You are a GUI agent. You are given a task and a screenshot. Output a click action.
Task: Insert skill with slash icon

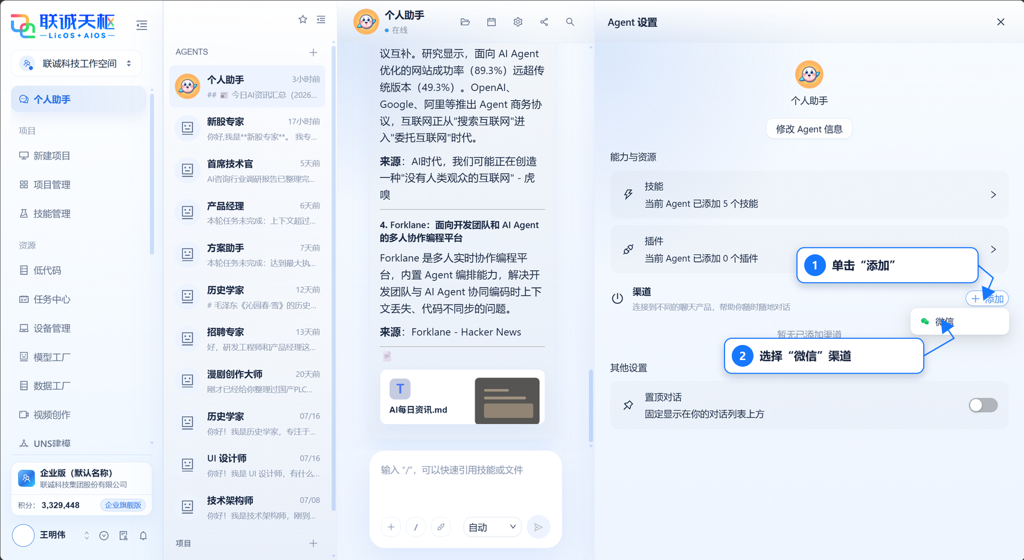tap(416, 527)
